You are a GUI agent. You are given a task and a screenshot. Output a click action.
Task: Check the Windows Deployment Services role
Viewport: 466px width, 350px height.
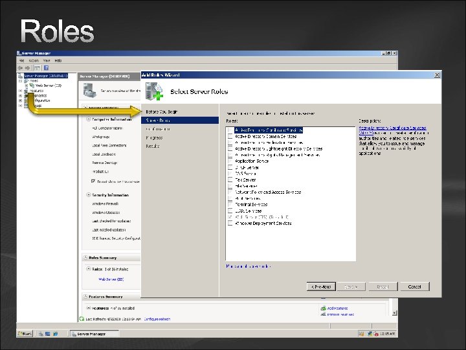point(230,223)
